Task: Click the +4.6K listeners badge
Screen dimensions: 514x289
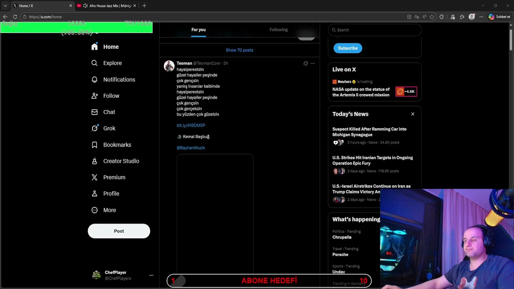Action: (x=406, y=92)
